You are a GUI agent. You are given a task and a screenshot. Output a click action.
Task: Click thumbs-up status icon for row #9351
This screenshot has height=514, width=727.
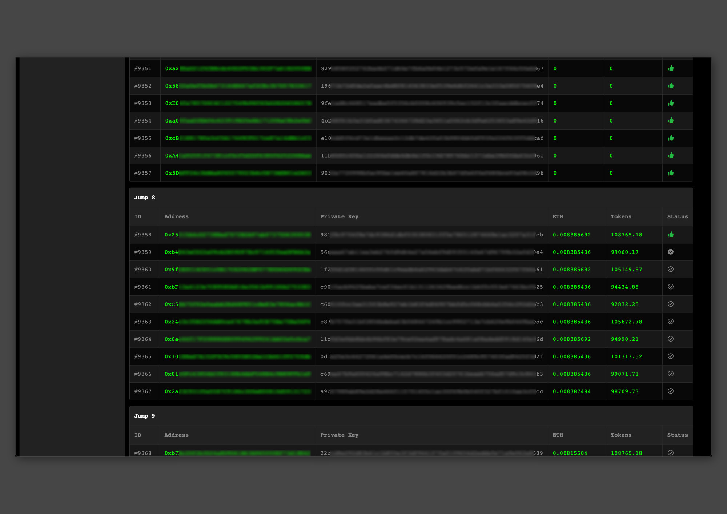(671, 68)
